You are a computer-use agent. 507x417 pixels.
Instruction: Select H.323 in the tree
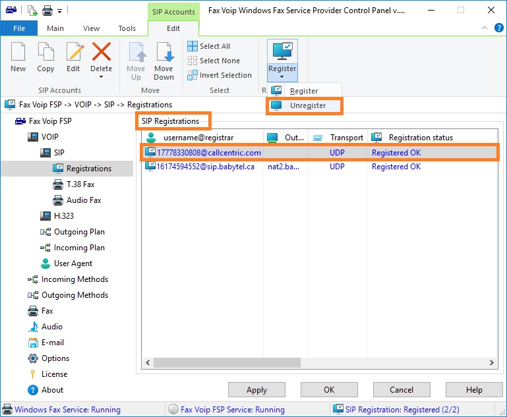[57, 216]
